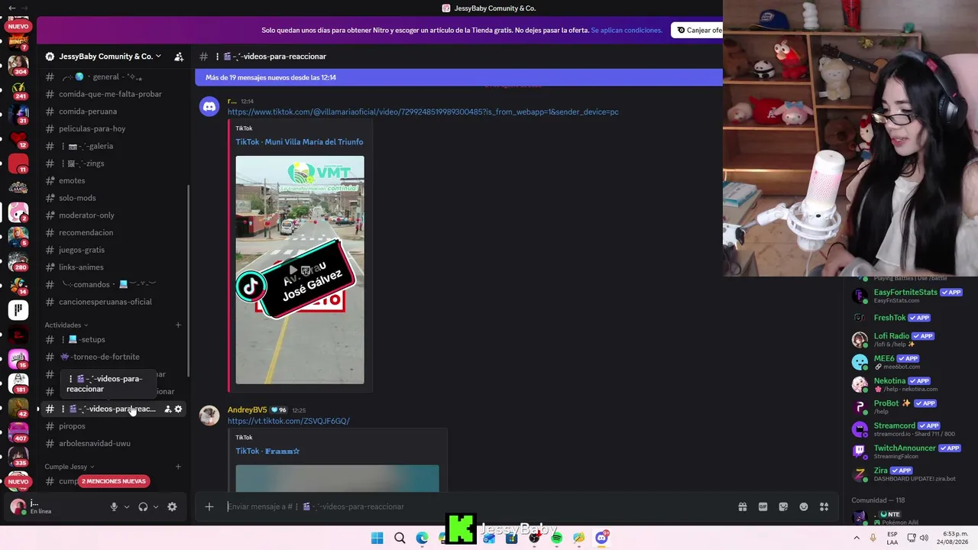Open the gift picker icon
This screenshot has height=550, width=978.
tap(742, 506)
